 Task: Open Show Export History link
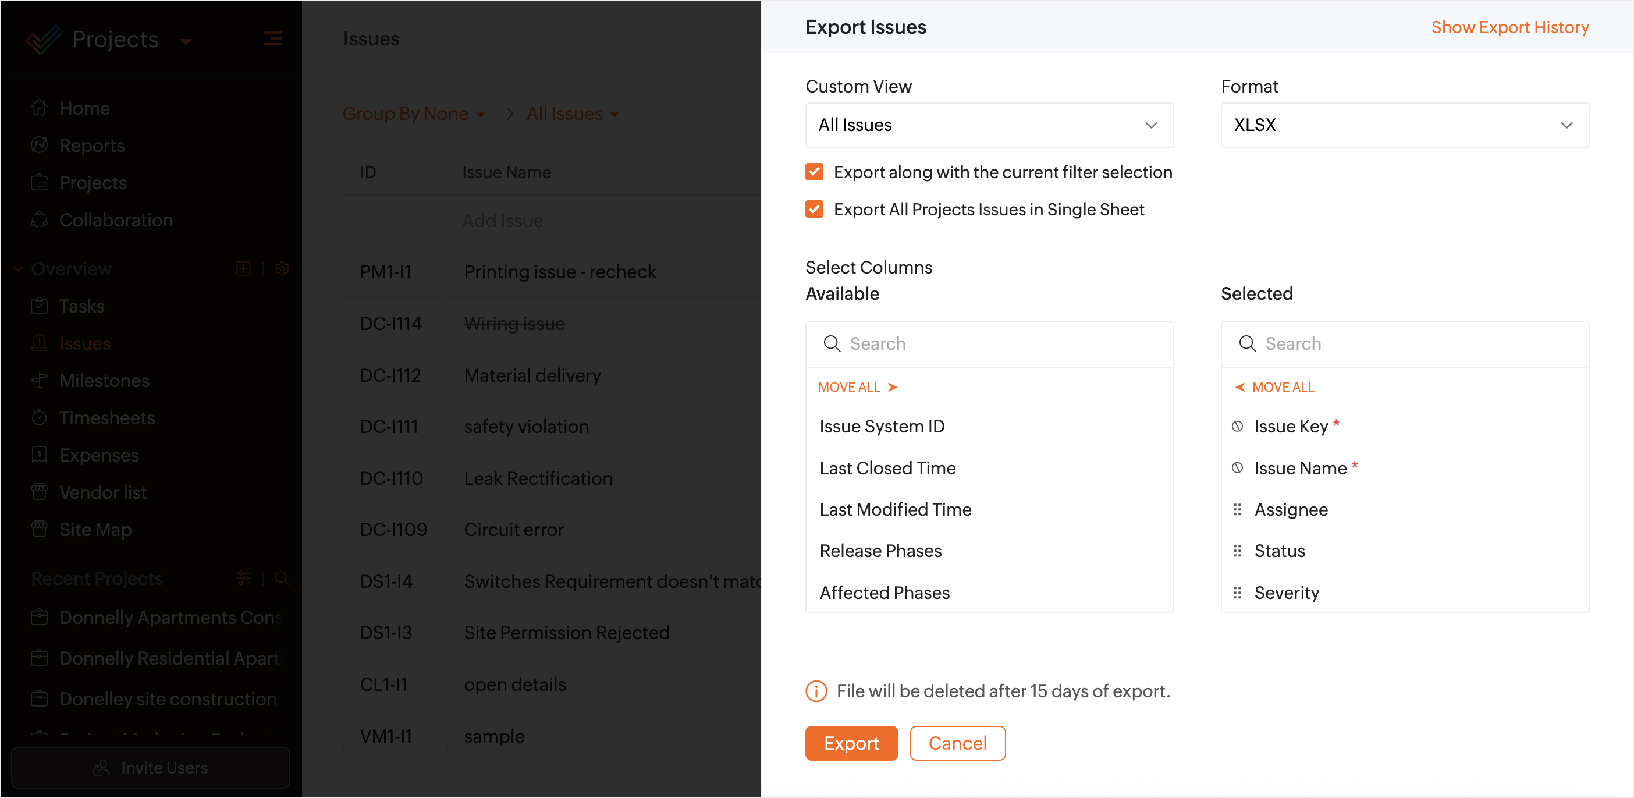point(1509,27)
